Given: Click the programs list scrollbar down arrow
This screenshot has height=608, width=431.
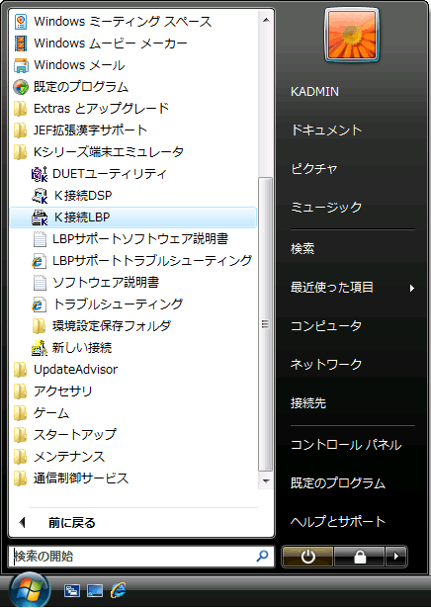Looking at the screenshot, I should [x=266, y=480].
